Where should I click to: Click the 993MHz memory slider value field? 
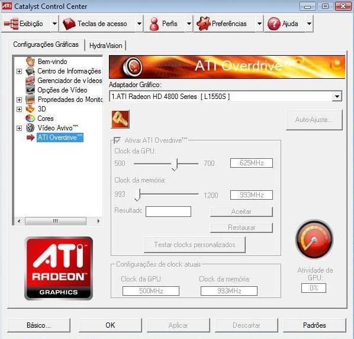pyautogui.click(x=252, y=195)
